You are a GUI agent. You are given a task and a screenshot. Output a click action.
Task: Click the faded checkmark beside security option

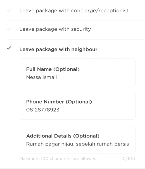pos(9,29)
